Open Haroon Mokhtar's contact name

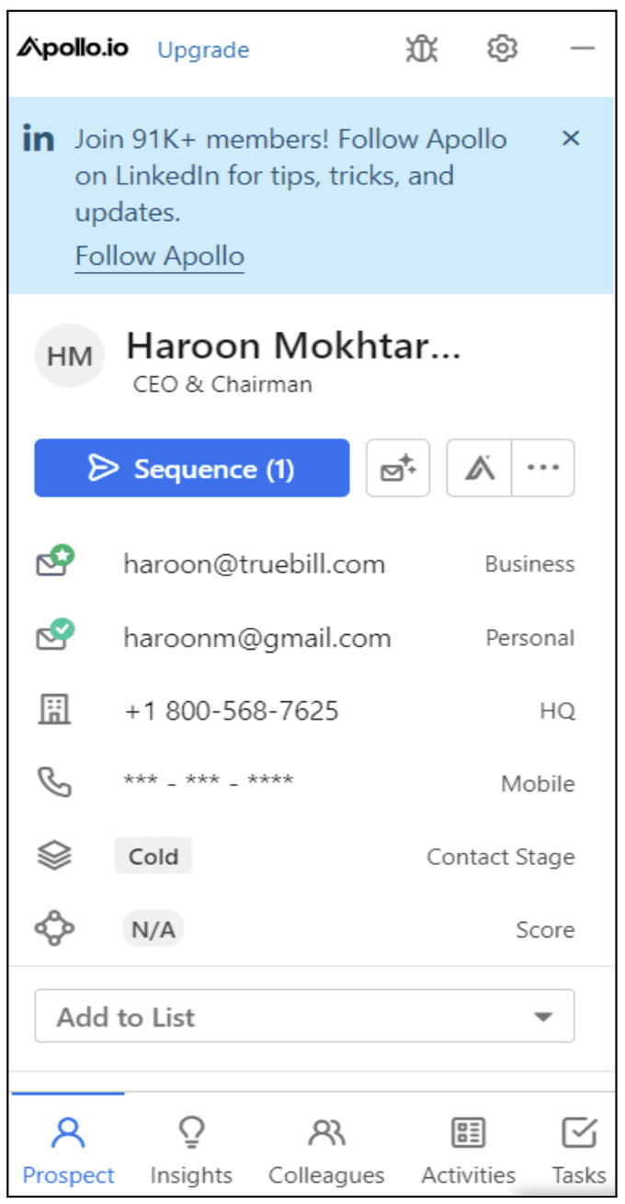pyautogui.click(x=294, y=346)
